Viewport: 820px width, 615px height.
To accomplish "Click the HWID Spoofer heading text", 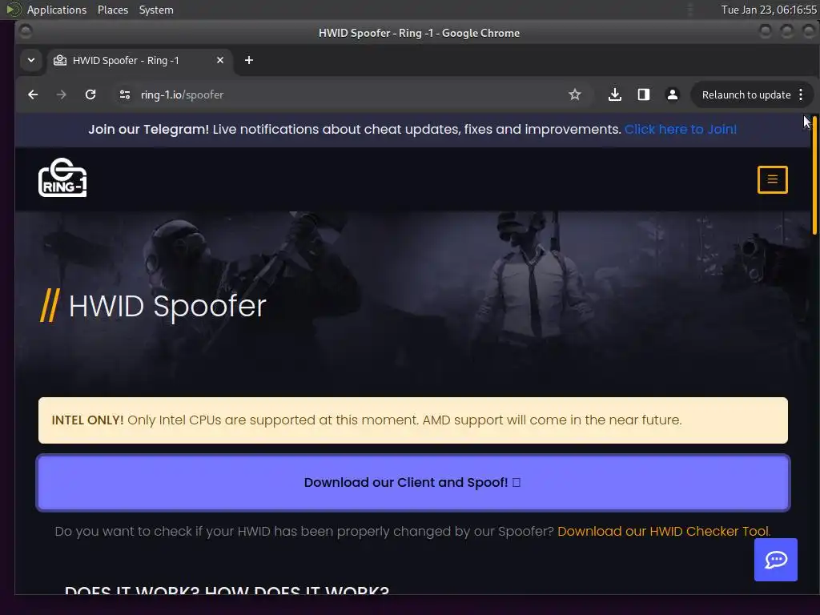I will click(x=167, y=306).
